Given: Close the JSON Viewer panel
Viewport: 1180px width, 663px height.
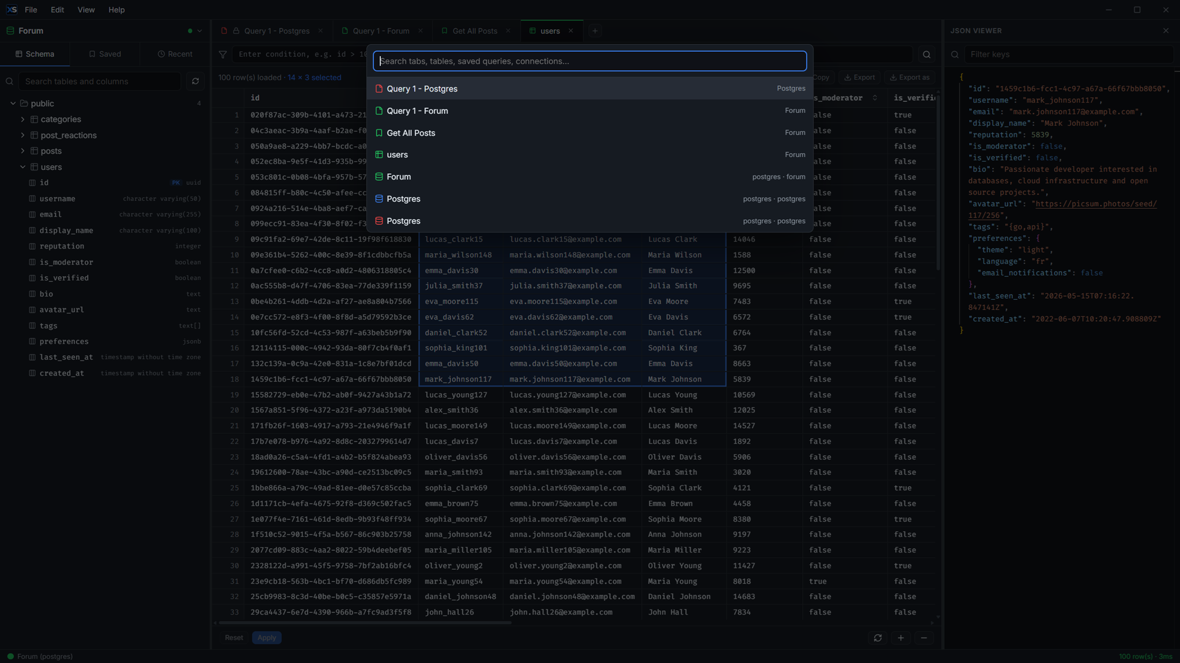Looking at the screenshot, I should coord(1166,31).
